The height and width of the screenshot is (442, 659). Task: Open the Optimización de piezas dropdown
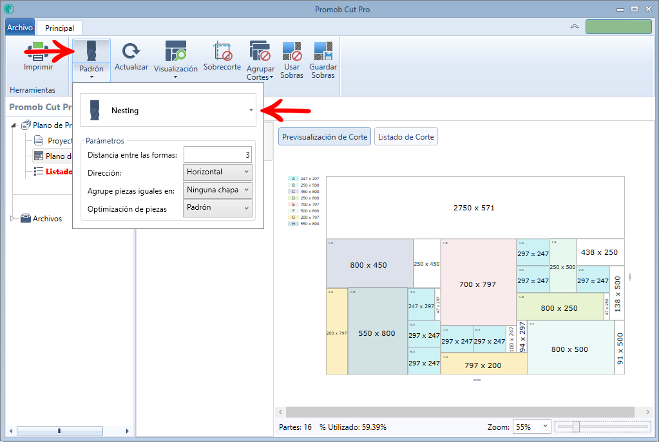point(217,208)
